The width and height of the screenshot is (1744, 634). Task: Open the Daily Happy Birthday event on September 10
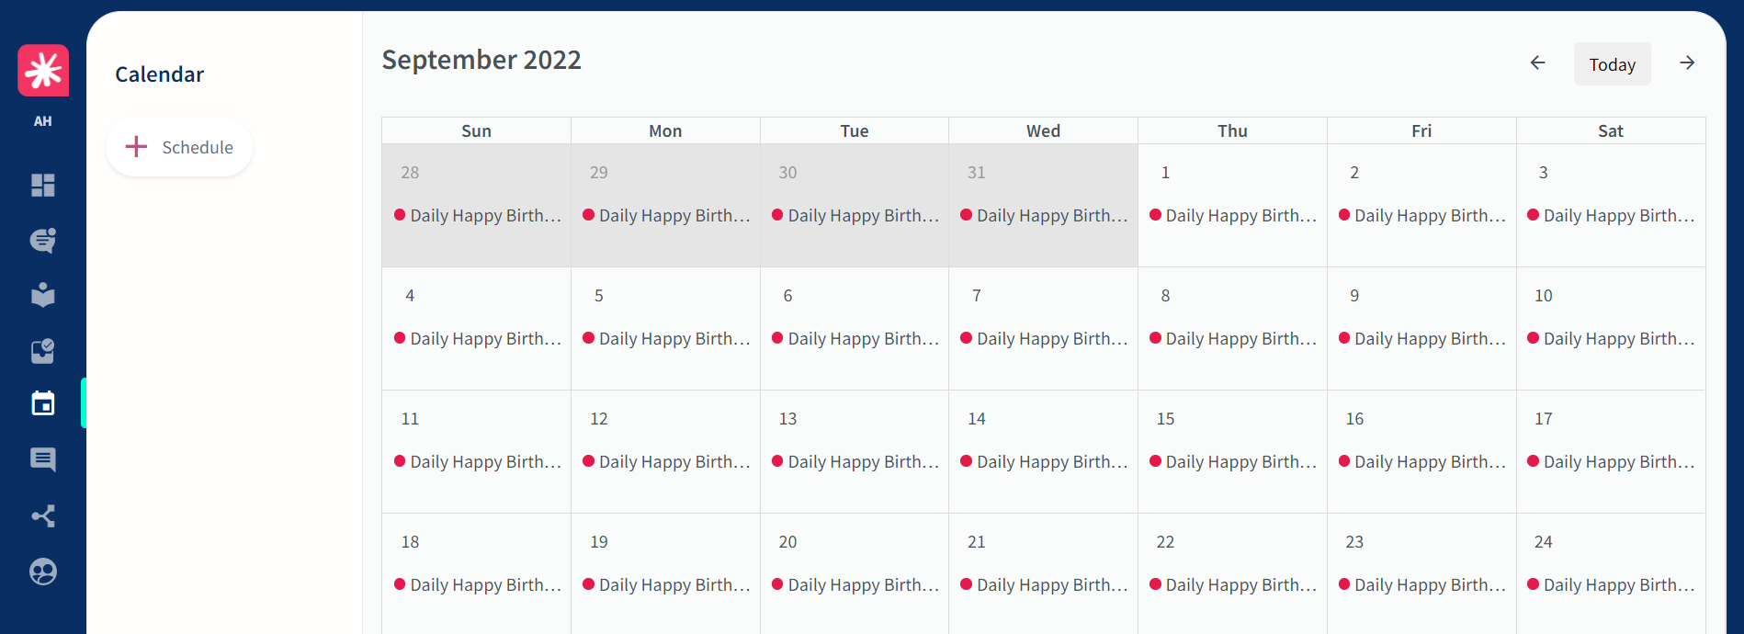(x=1611, y=338)
